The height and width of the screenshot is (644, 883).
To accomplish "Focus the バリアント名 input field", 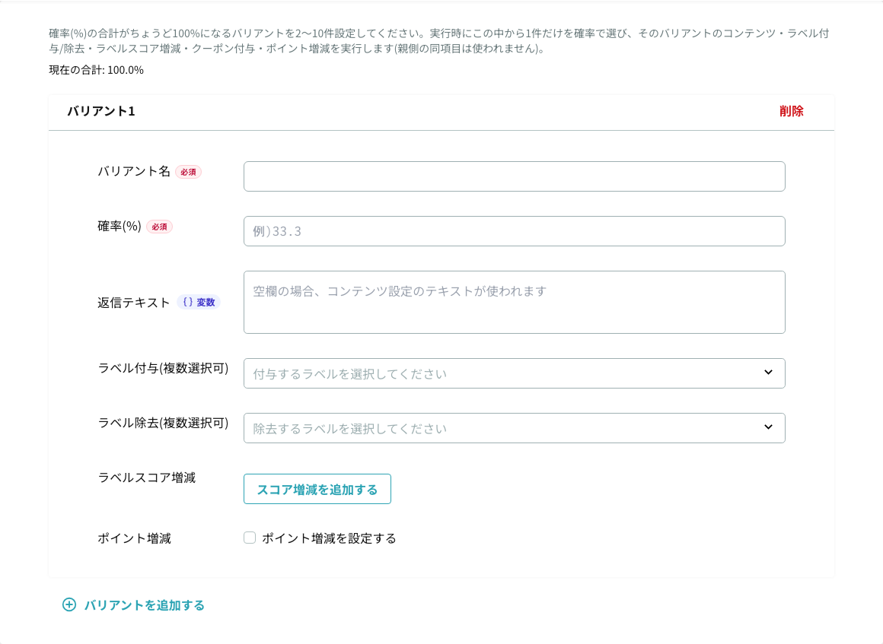I will tap(514, 176).
